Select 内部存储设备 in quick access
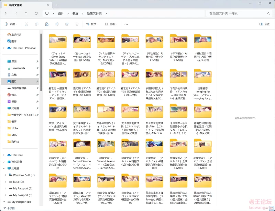This screenshot has width=275, height=211. pos(17,88)
